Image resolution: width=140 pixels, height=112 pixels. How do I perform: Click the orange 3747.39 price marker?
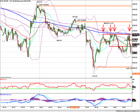(x=136, y=74)
